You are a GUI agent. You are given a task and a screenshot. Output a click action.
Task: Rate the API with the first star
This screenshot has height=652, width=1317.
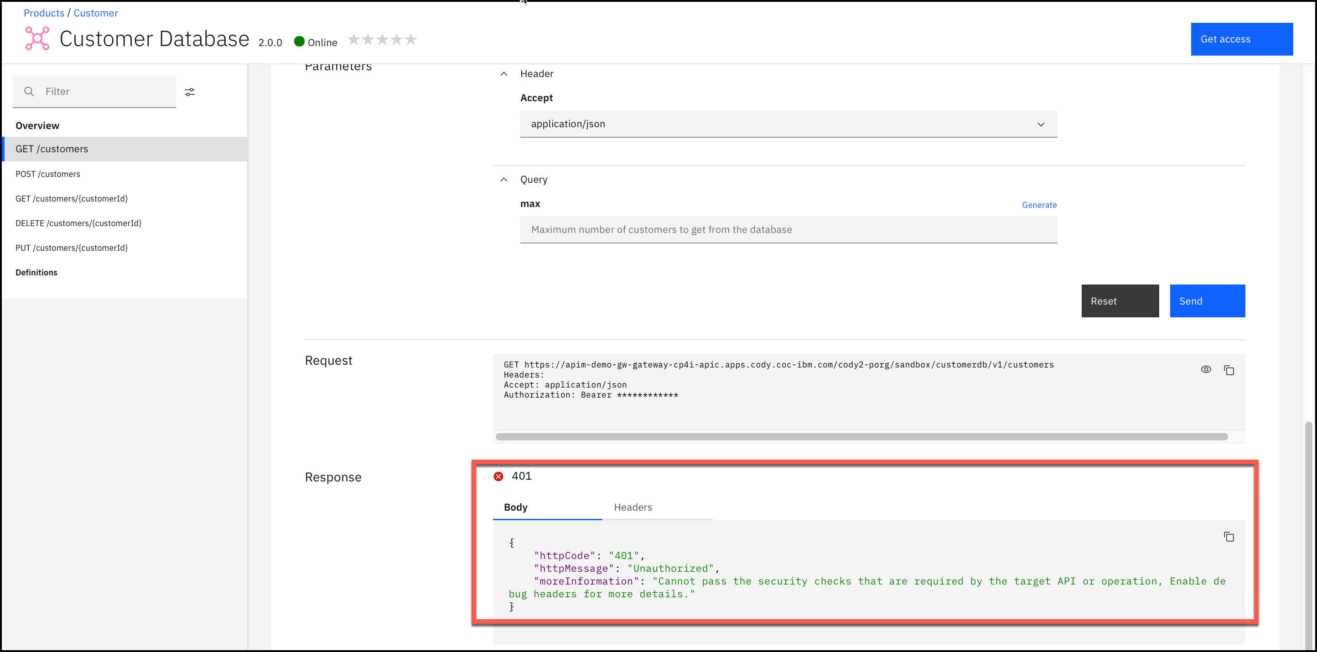tap(354, 39)
